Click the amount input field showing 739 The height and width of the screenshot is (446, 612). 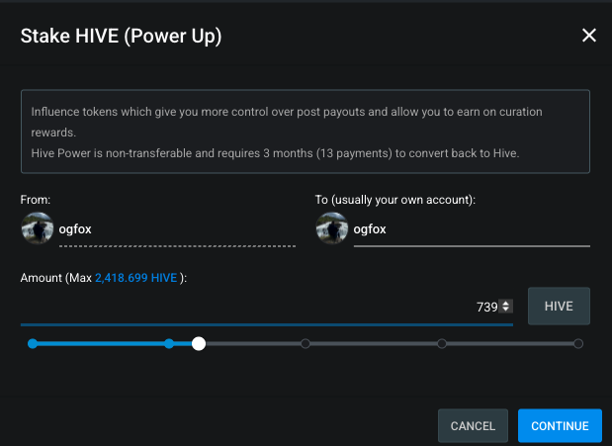point(267,307)
